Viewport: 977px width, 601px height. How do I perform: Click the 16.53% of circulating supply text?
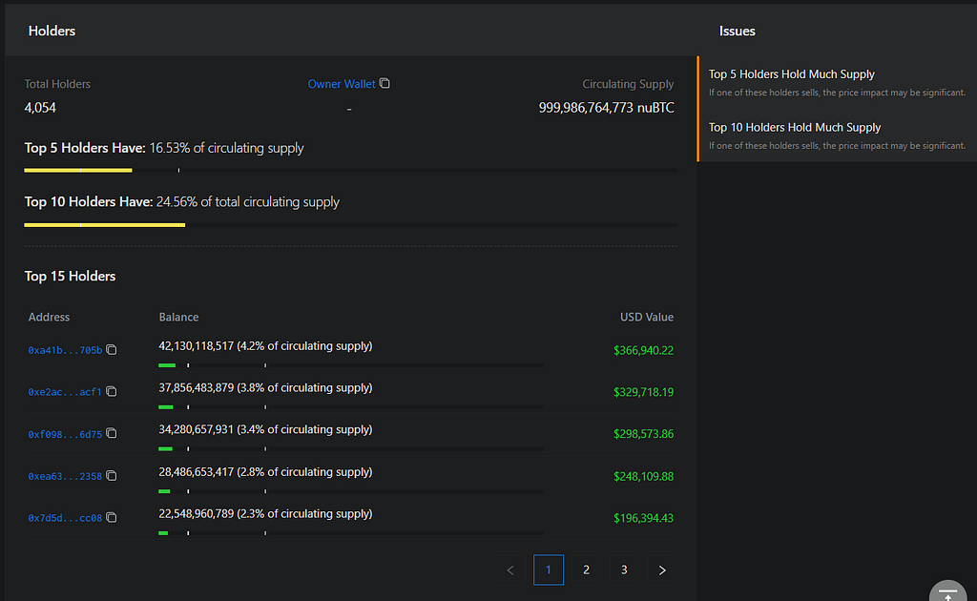[x=226, y=148]
